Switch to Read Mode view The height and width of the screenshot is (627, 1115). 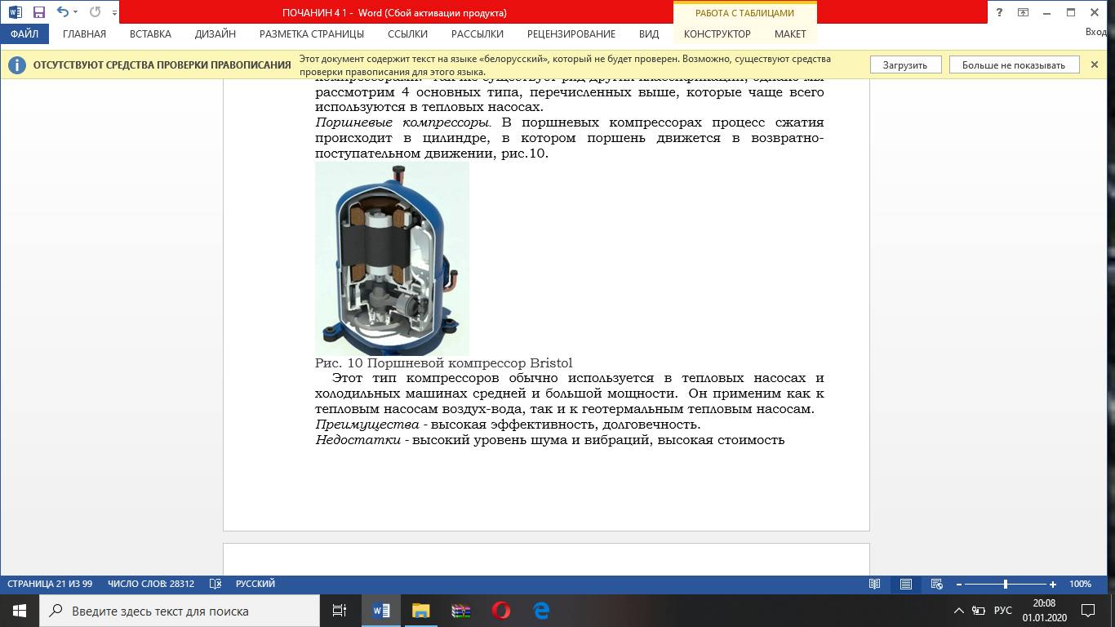click(x=875, y=585)
